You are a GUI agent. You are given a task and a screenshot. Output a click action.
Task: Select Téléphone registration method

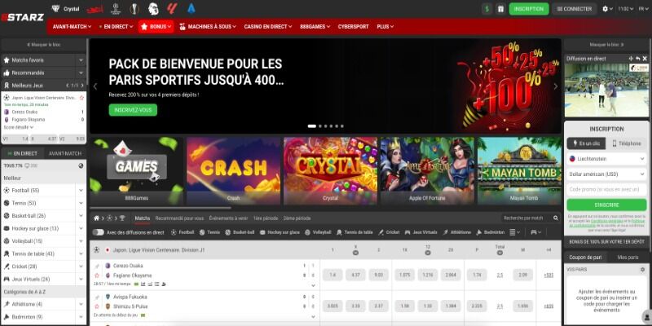[x=627, y=143]
